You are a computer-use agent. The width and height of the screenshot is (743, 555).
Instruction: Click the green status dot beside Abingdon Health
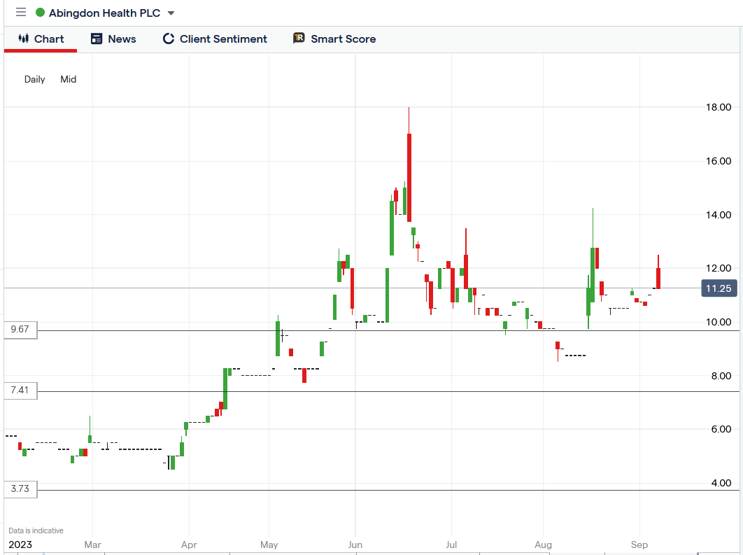coord(41,13)
